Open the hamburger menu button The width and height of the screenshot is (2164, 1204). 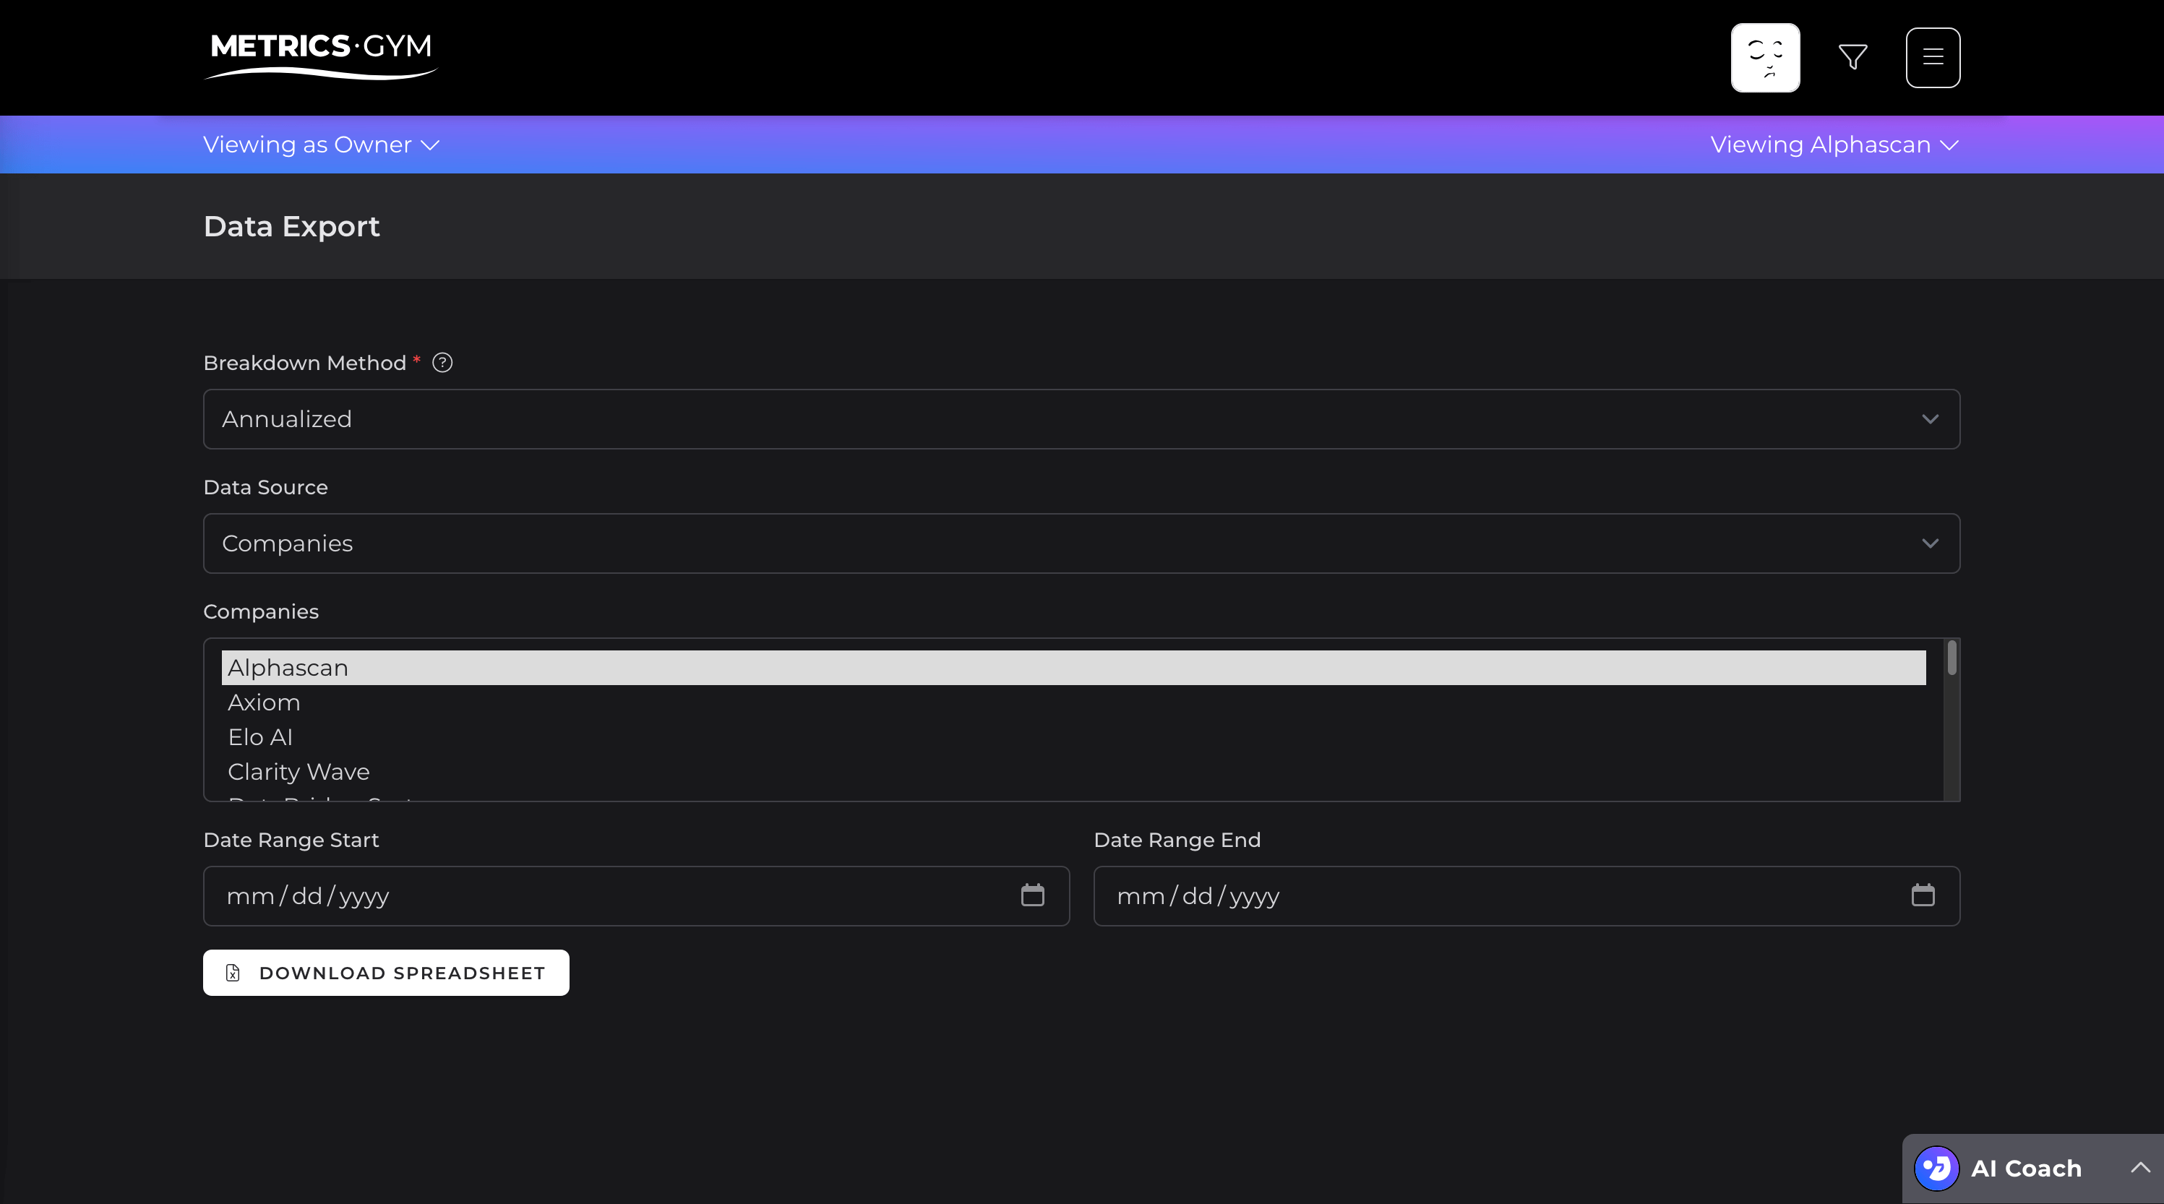(x=1932, y=57)
